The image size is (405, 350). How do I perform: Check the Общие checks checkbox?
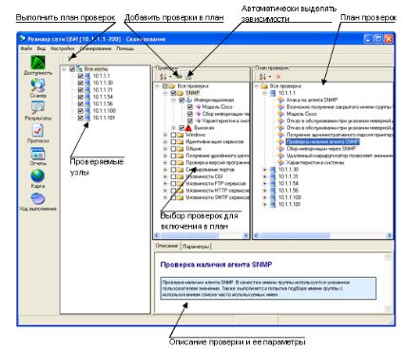pyautogui.click(x=173, y=149)
